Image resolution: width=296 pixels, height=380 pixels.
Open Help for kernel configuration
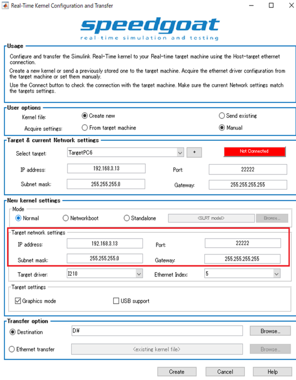pos(272,372)
